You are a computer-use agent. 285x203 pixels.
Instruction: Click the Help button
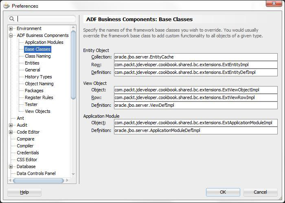24,192
